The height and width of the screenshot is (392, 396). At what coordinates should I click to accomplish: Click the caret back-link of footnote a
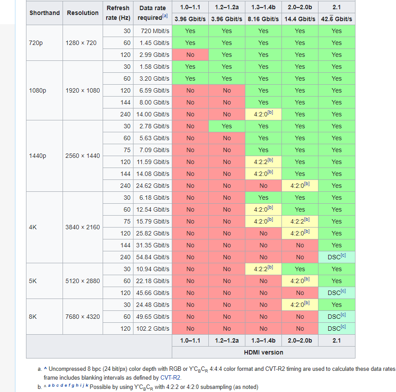(x=45, y=369)
